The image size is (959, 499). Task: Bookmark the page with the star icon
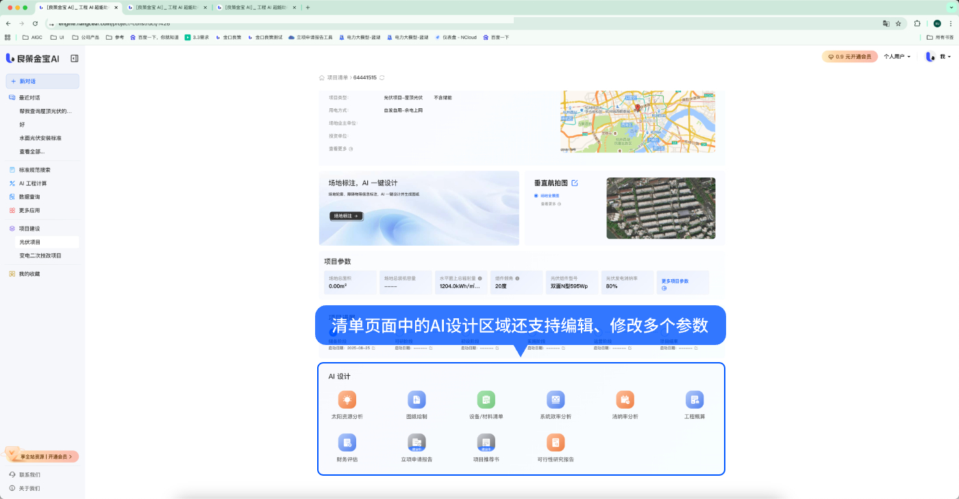pos(899,23)
